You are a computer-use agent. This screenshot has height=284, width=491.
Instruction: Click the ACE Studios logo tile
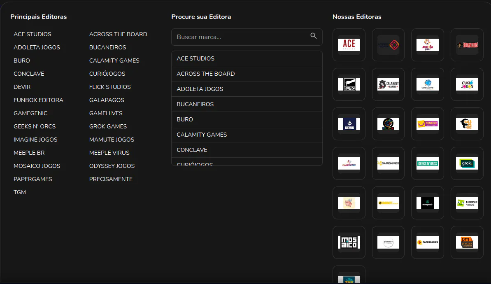point(349,45)
